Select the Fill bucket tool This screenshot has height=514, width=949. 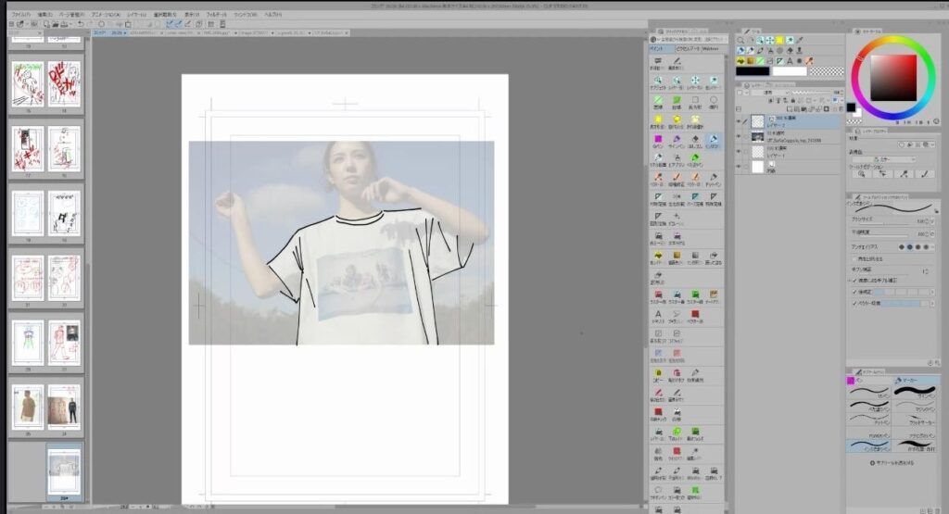point(740,60)
